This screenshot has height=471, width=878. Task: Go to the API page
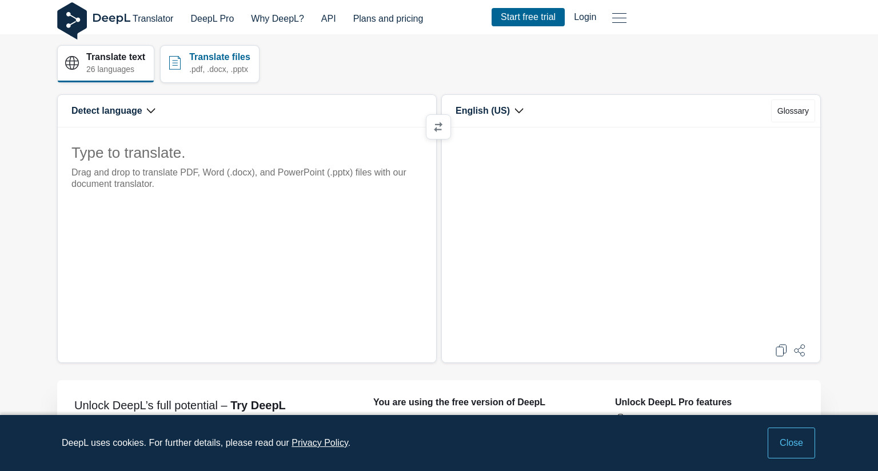point(329,19)
